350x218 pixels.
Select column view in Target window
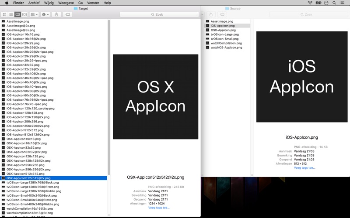pos(17,14)
